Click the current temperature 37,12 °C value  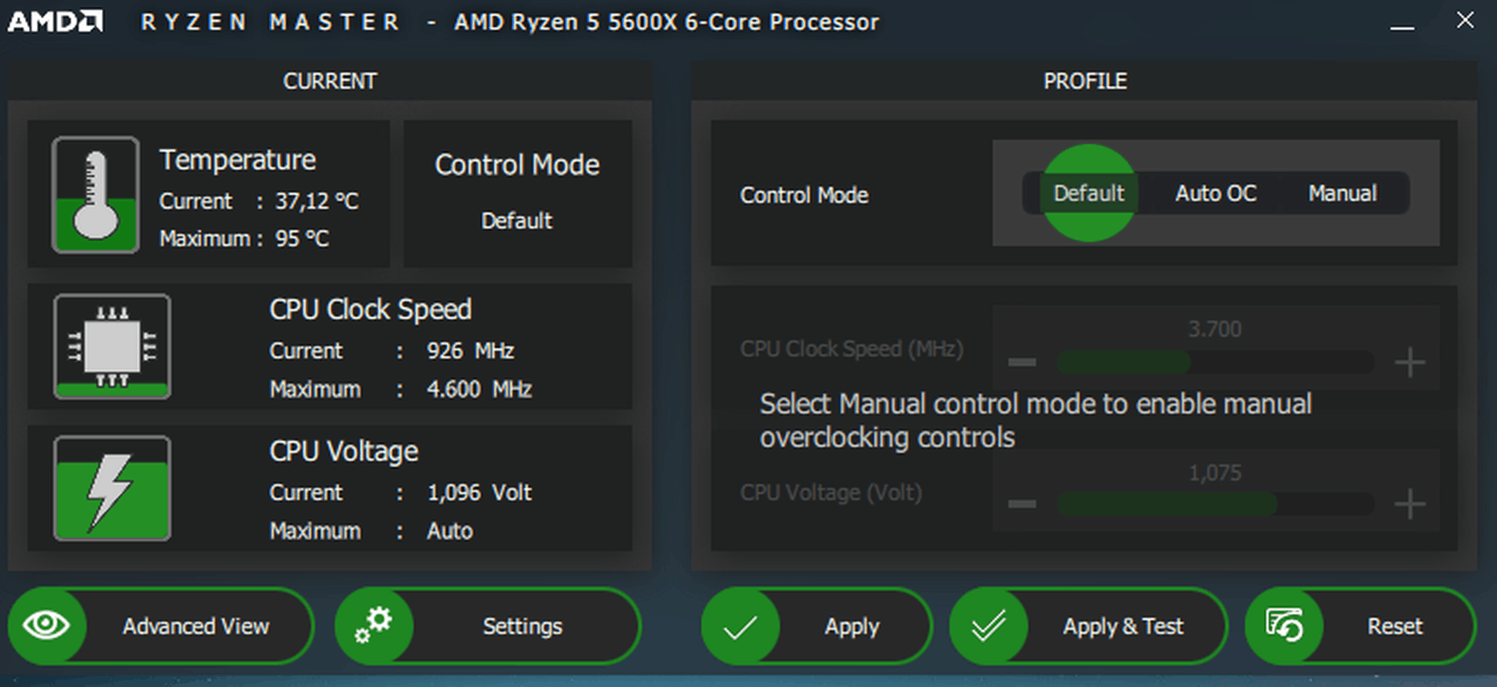click(x=317, y=201)
